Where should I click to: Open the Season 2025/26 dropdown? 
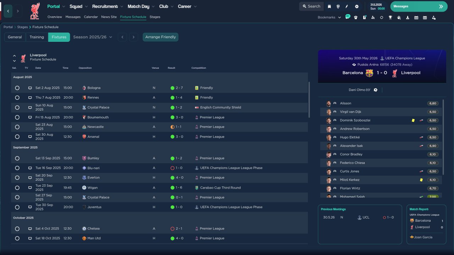pos(93,37)
